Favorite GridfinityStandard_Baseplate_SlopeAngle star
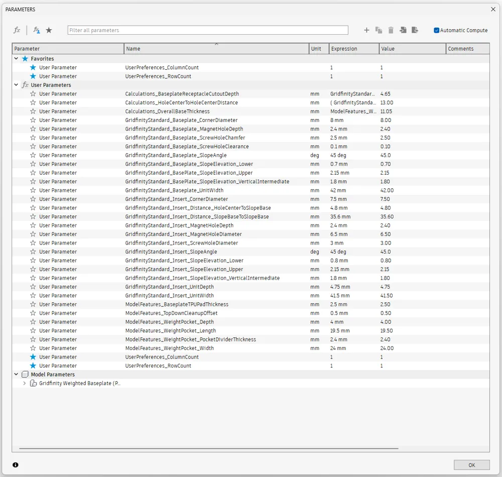502x477 pixels. point(33,155)
